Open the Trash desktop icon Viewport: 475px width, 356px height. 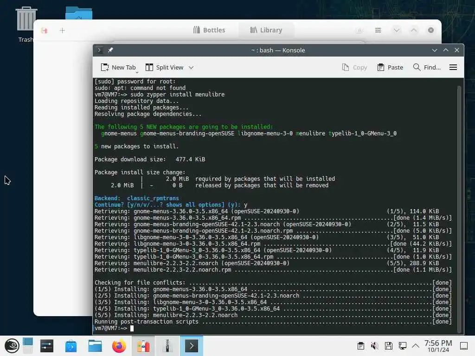(26, 24)
